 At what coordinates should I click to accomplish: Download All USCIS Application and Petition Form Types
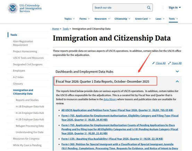117,110
